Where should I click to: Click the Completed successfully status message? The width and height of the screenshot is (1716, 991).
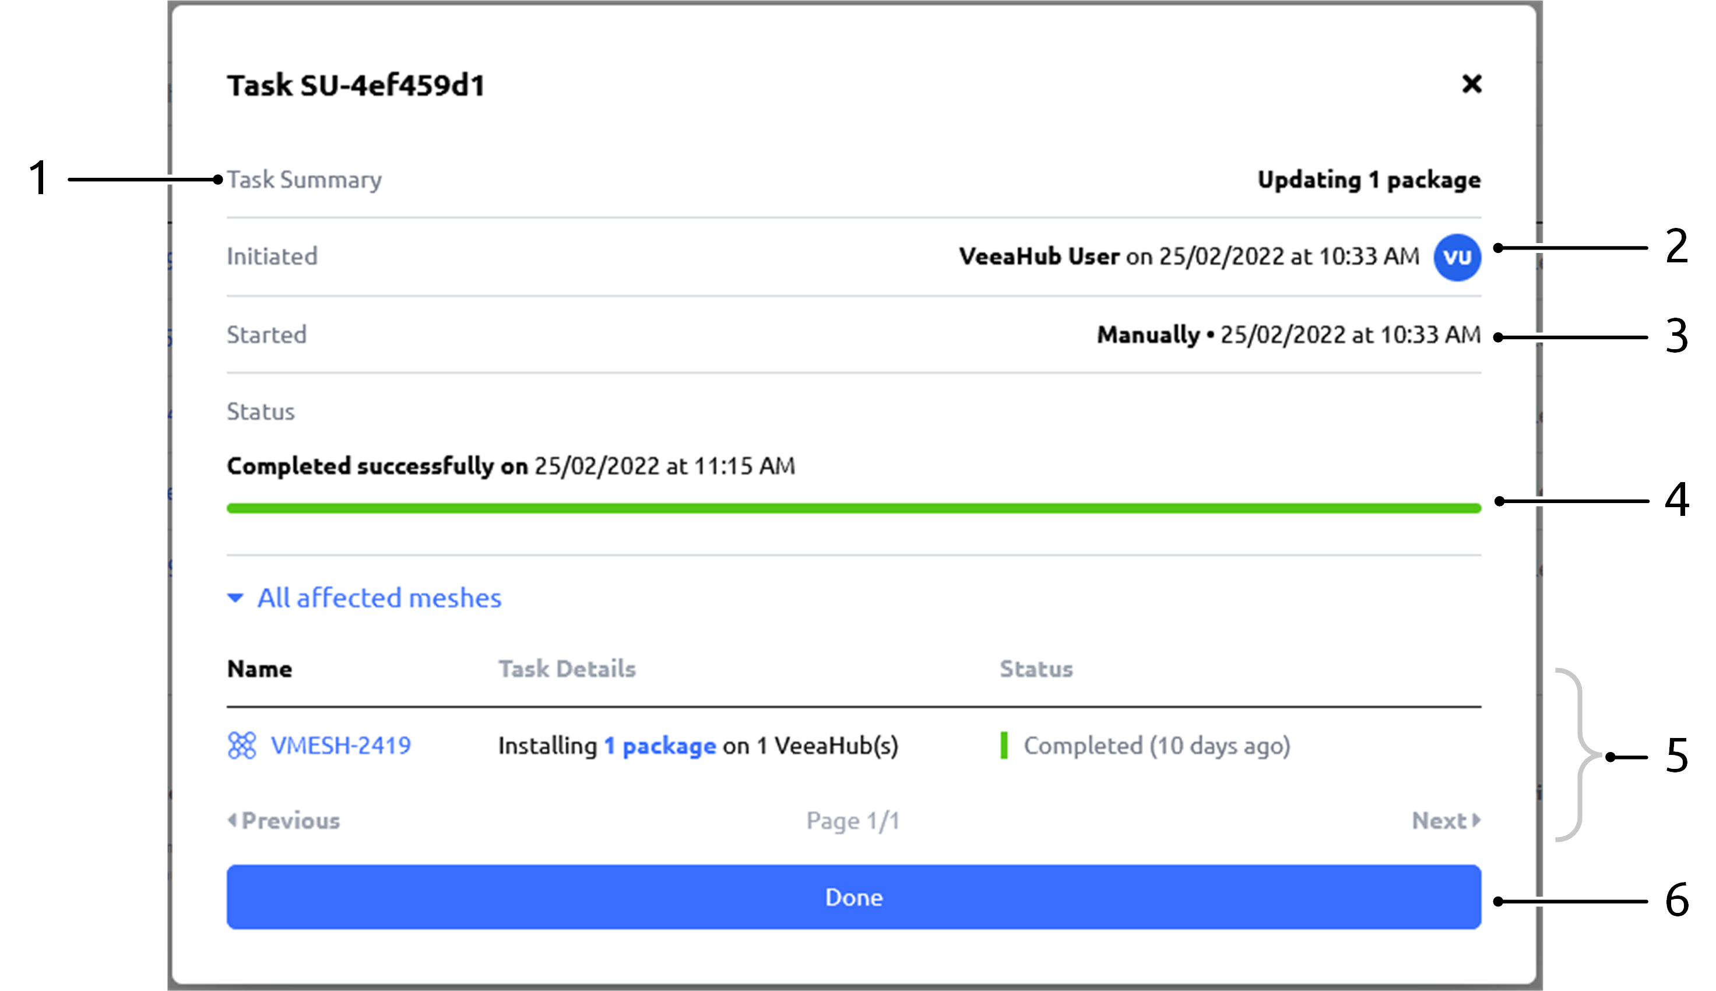pos(510,466)
